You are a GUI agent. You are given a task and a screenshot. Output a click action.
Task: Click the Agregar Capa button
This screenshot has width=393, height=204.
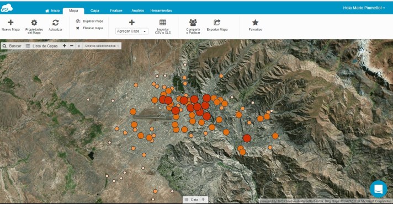point(128,31)
